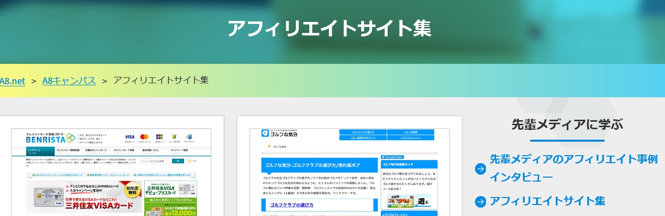This screenshot has width=665, height=216.
Task: Click the Mastercard icon in BENRISTA preview
Action: tap(145, 137)
